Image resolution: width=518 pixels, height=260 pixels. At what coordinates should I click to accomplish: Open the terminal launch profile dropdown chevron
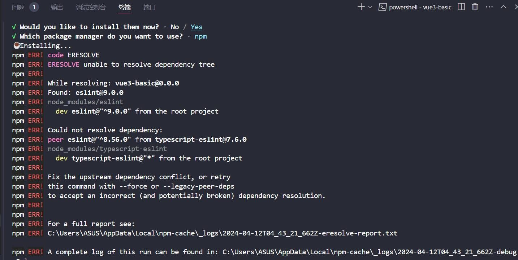point(370,7)
